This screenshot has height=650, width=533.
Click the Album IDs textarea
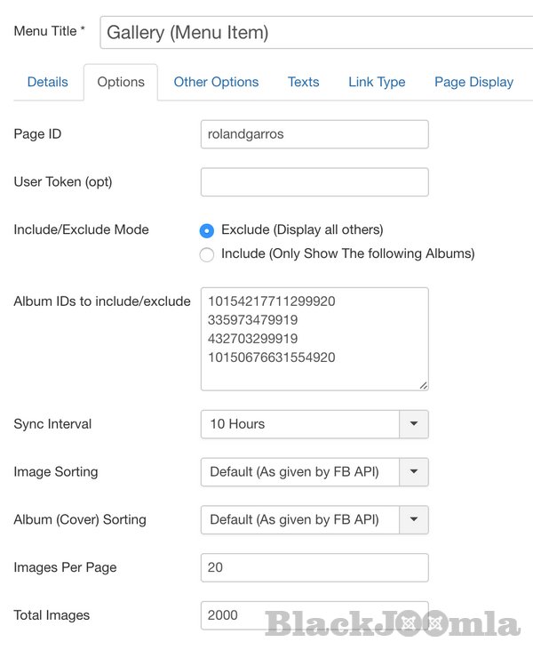(x=314, y=339)
